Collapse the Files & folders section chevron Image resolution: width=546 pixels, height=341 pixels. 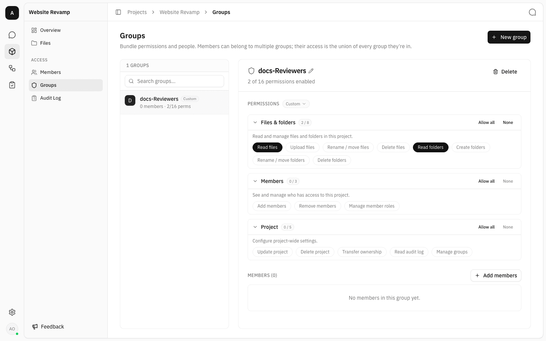255,122
